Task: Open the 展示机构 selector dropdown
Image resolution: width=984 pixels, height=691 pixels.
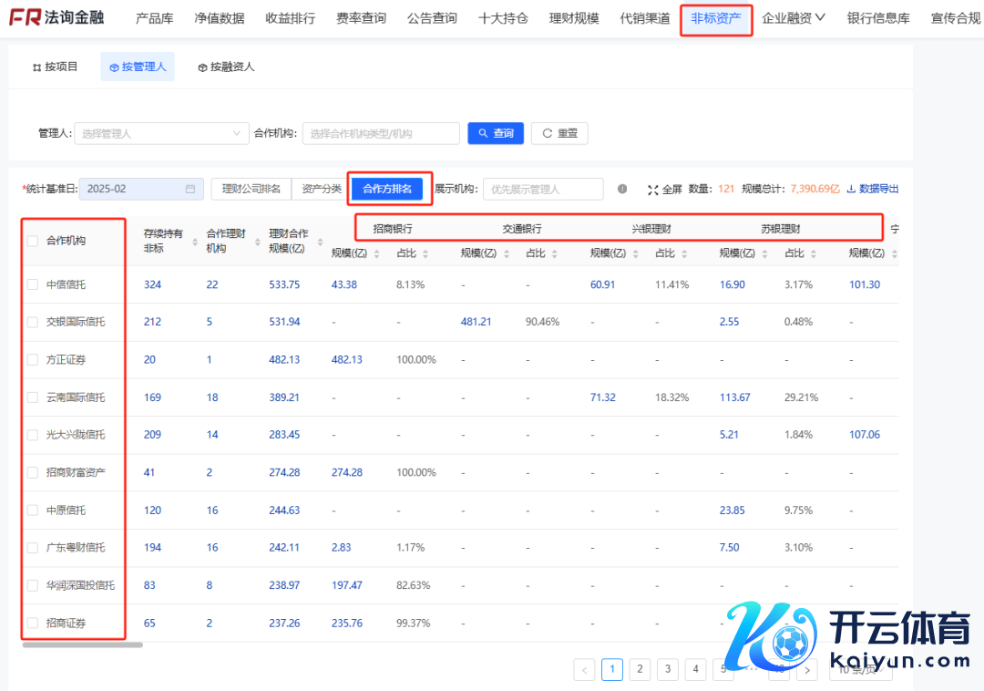Action: click(x=543, y=190)
